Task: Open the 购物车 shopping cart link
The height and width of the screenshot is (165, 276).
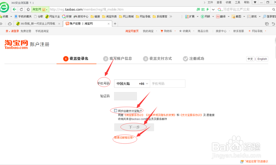Action: tap(166, 31)
